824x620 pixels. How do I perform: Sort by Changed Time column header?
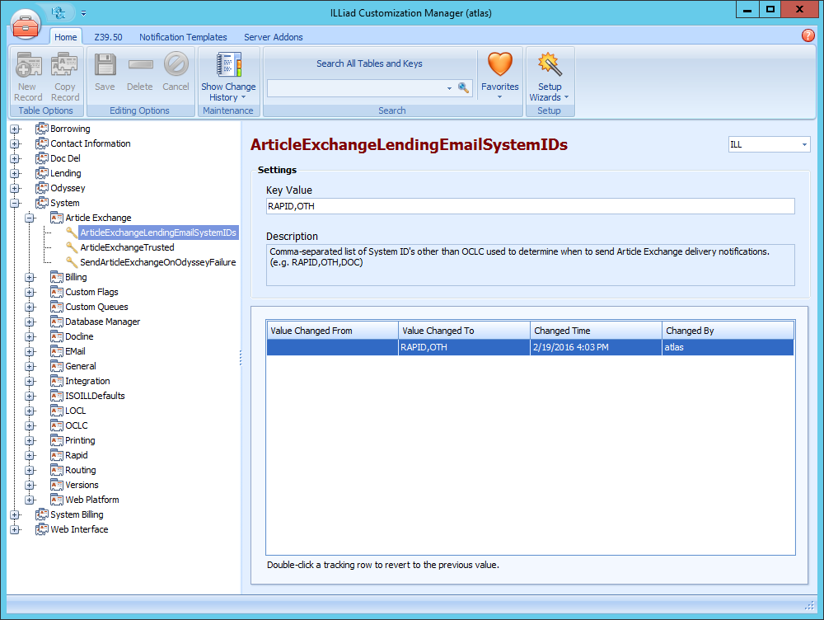(595, 331)
